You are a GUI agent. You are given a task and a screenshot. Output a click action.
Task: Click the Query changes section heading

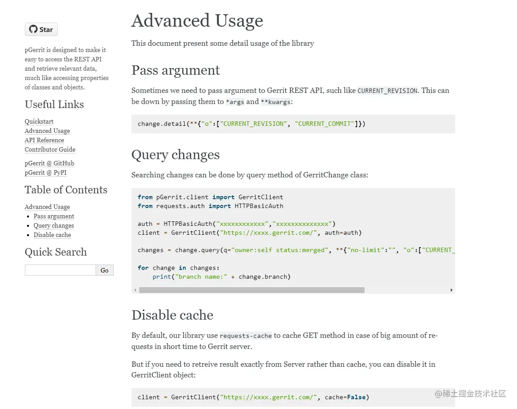coord(175,155)
